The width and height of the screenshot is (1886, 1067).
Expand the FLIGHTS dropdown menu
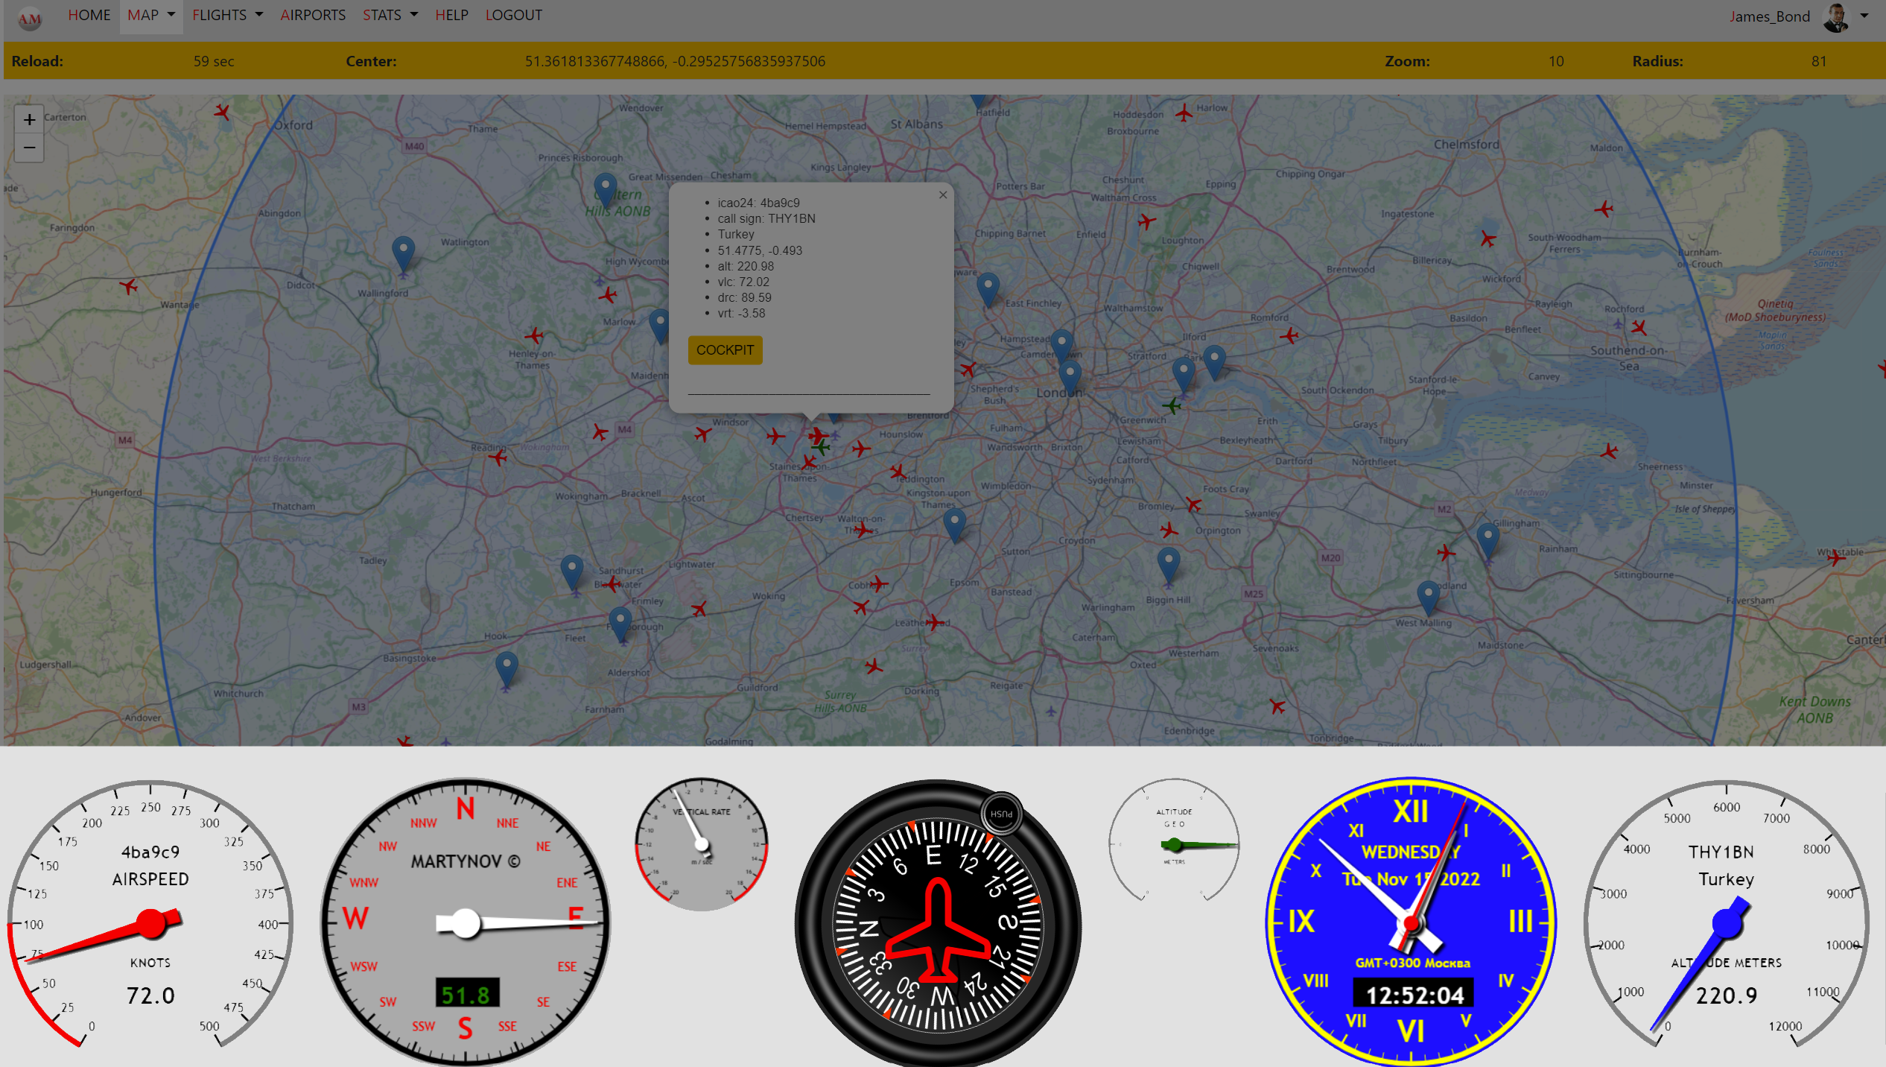point(227,15)
